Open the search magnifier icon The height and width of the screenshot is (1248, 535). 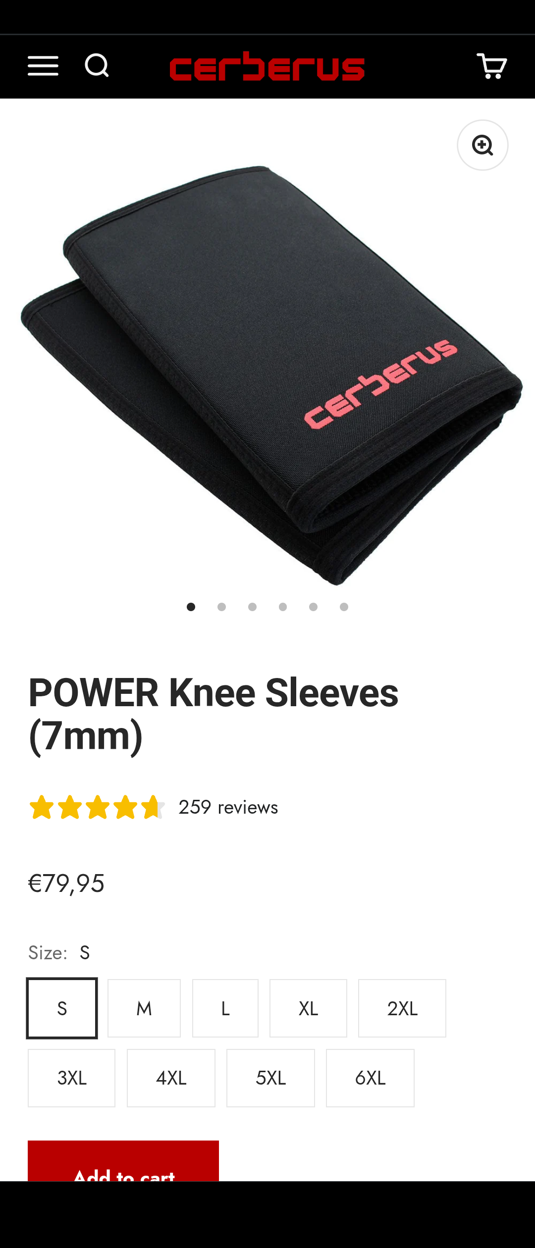(97, 66)
